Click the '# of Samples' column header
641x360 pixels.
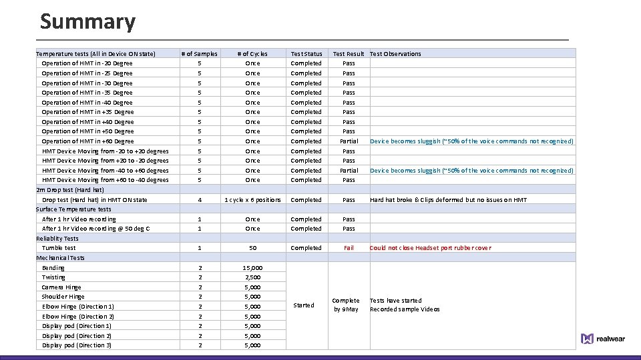pos(200,53)
